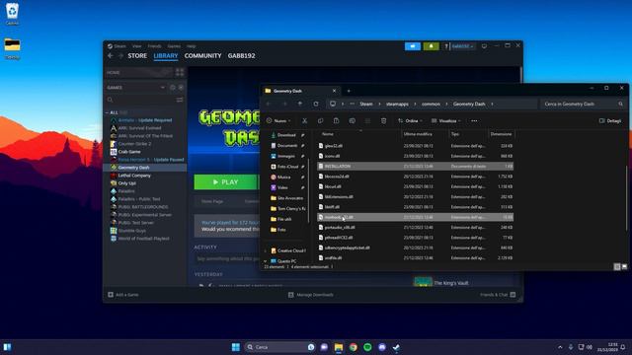Image resolution: width=632 pixels, height=355 pixels.
Task: Open the Store Page link
Action: 212,201
